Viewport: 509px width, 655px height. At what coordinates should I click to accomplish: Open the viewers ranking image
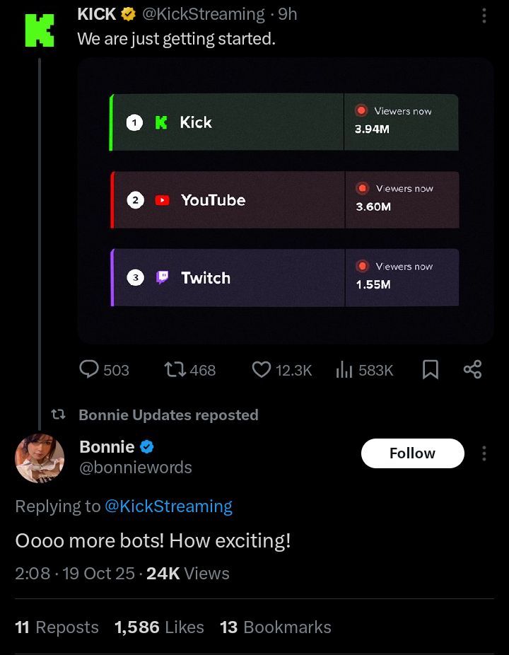(285, 201)
